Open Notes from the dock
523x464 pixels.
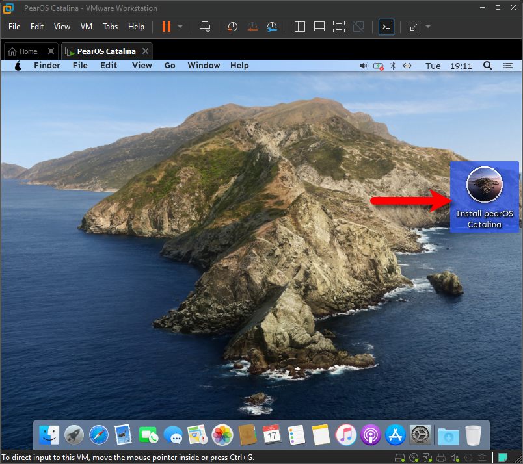point(321,435)
